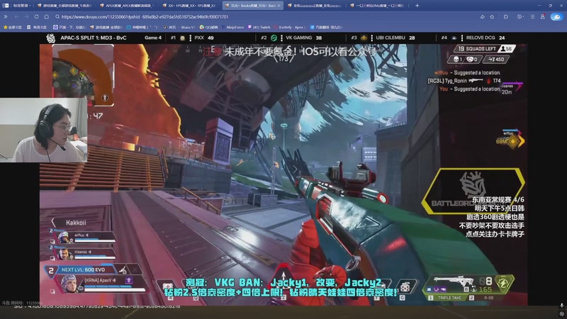Open the extensions puzzle icon
This screenshot has height=319, width=567.
pos(506,16)
